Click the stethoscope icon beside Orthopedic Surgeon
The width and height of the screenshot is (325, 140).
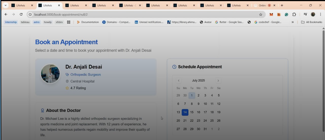point(67,75)
